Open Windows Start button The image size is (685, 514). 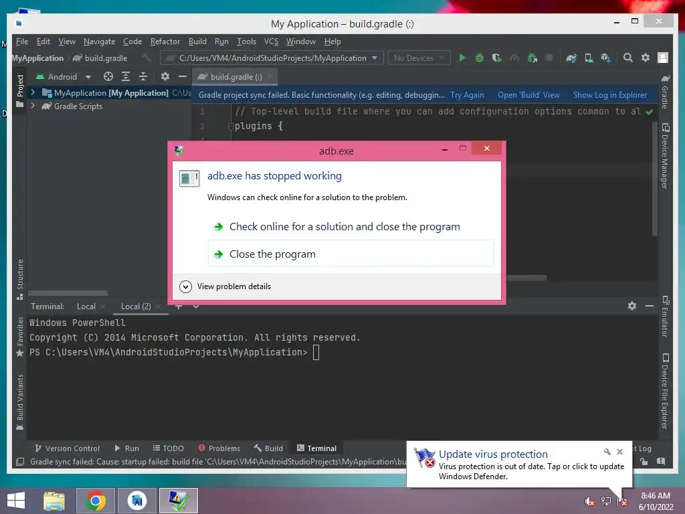coord(16,501)
